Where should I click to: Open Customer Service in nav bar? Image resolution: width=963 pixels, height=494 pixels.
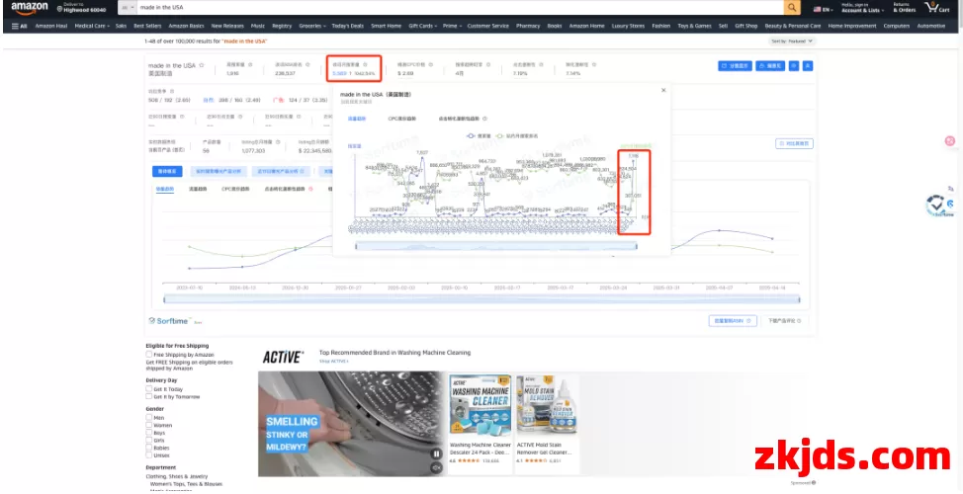click(x=487, y=27)
